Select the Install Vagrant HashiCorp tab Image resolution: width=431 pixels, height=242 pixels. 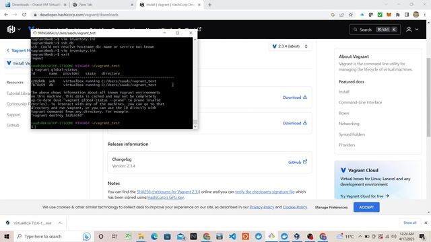click(x=170, y=5)
